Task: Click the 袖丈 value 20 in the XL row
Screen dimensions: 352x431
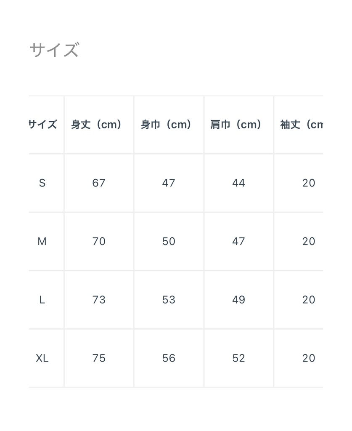Action: click(x=309, y=358)
